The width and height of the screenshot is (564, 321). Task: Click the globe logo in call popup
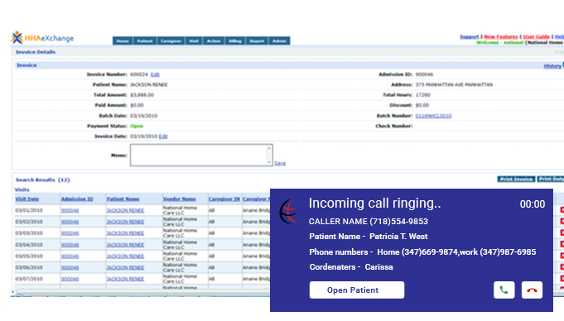pos(289,212)
